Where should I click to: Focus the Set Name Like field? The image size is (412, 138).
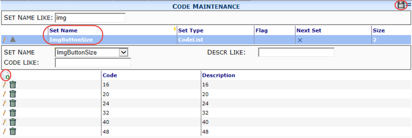pos(90,18)
